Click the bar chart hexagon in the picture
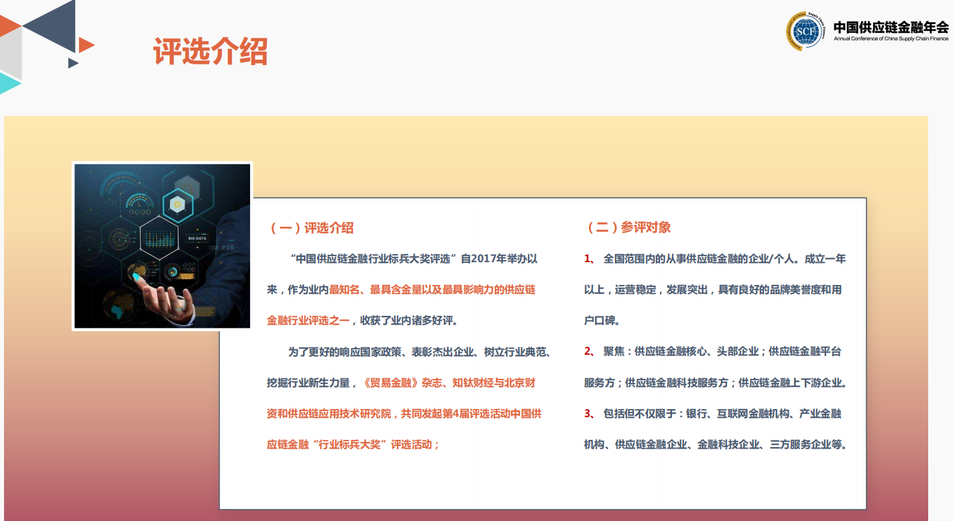The height and width of the screenshot is (521, 953). click(x=159, y=237)
